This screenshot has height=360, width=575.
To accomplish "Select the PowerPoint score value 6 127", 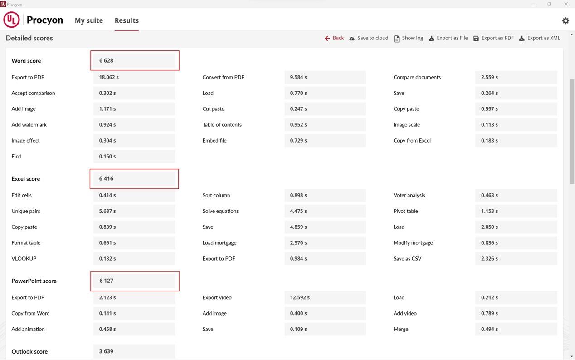I will 134,281.
